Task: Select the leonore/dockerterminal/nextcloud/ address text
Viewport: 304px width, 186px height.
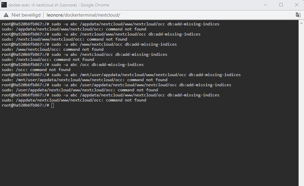Action: pos(84,15)
